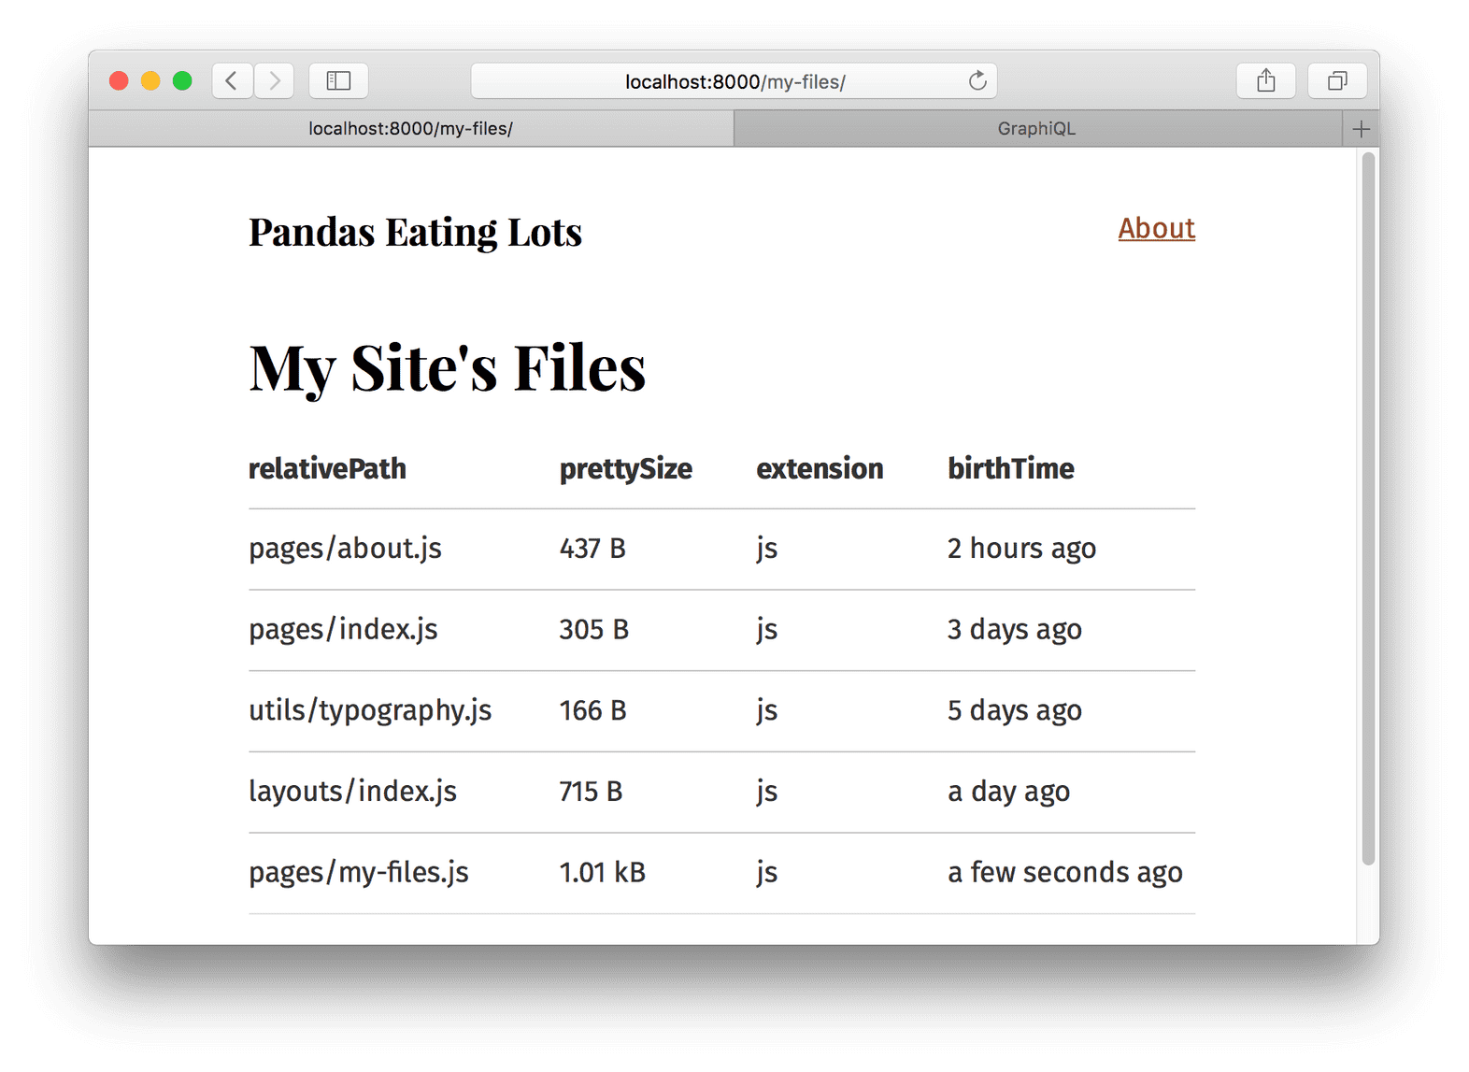Viewport: 1469px width, 1072px height.
Task: Click the a few seconds ago birthTime
Action: click(1064, 872)
